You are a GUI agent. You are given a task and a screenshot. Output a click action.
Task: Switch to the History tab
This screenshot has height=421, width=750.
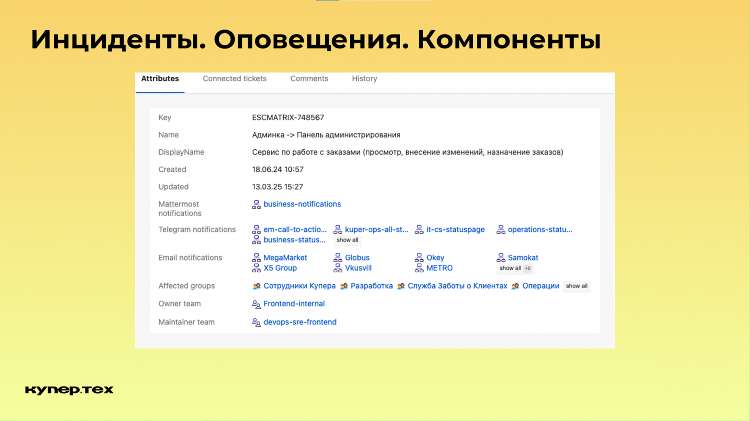[x=364, y=78]
